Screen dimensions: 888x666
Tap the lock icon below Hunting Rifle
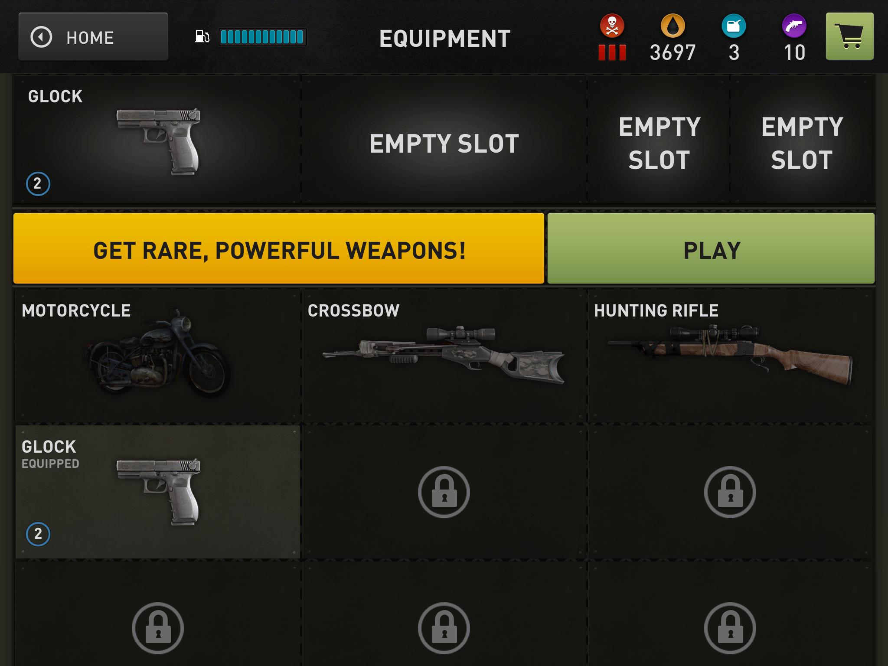[730, 492]
